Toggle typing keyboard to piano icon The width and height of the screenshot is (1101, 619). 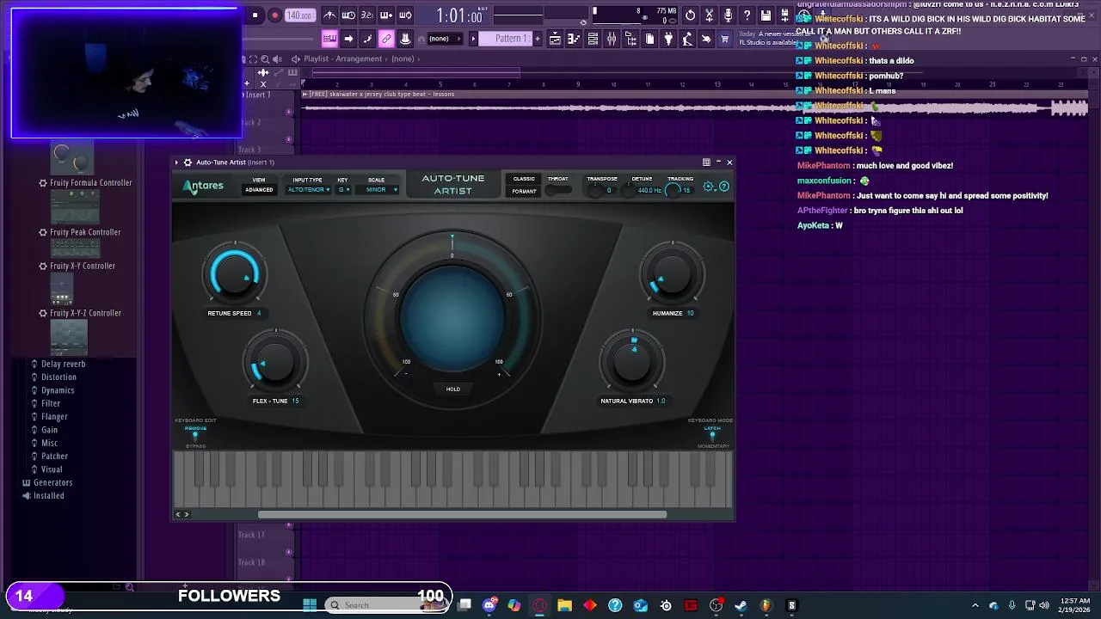pos(330,39)
